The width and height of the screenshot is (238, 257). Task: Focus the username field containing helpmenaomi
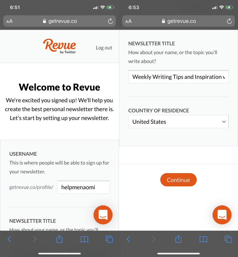[84, 187]
